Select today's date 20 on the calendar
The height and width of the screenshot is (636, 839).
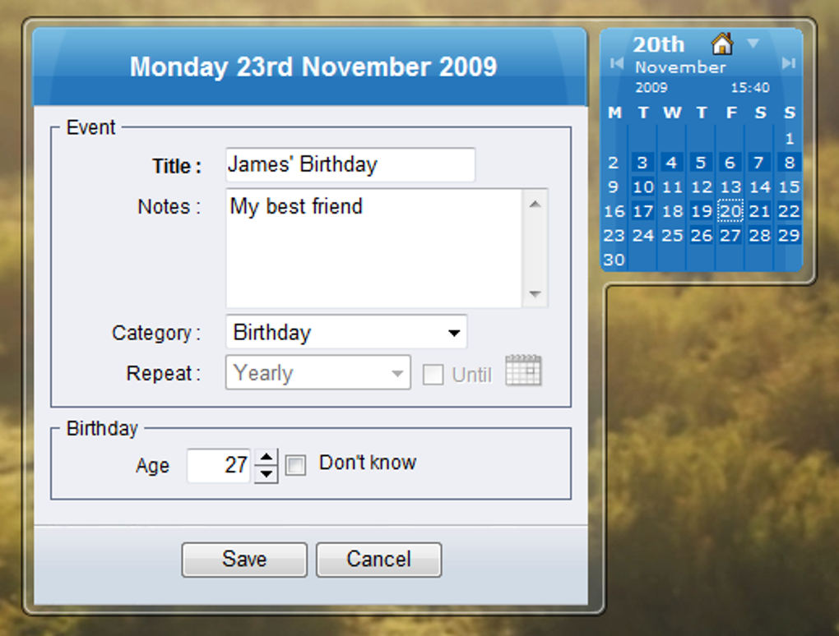point(730,211)
